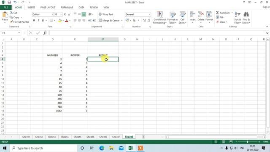
Task: Toggle Middle Align vertical alignment
Action: point(79,14)
